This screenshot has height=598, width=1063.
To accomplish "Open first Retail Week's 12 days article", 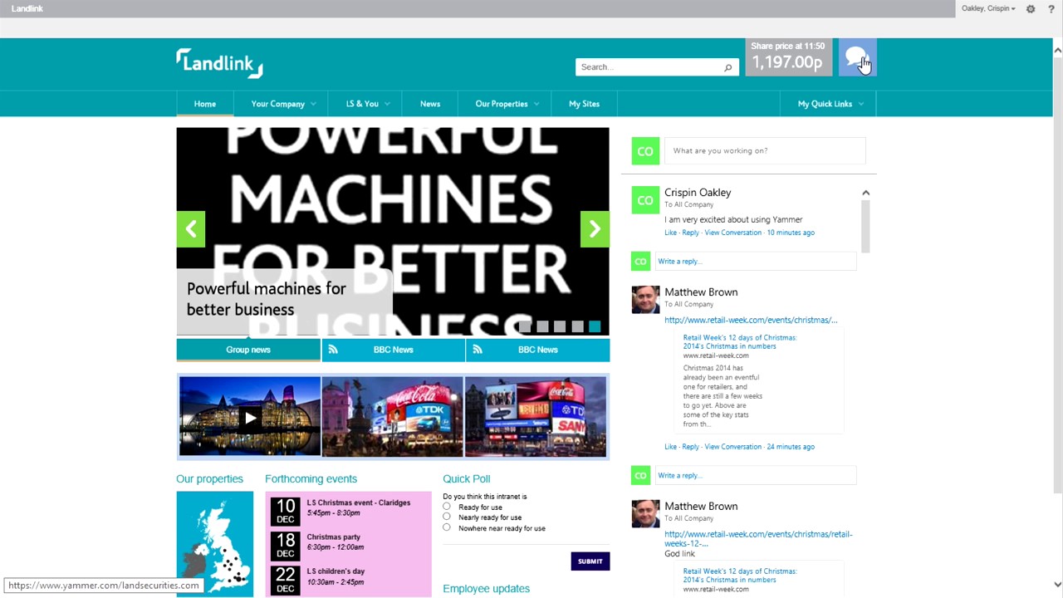I will [x=740, y=341].
